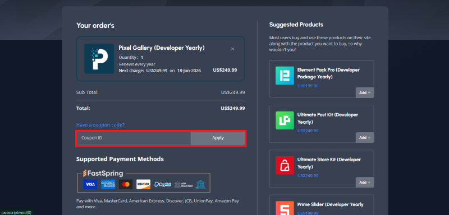Click the Ultimate Store Kit bag icon

pos(285,165)
